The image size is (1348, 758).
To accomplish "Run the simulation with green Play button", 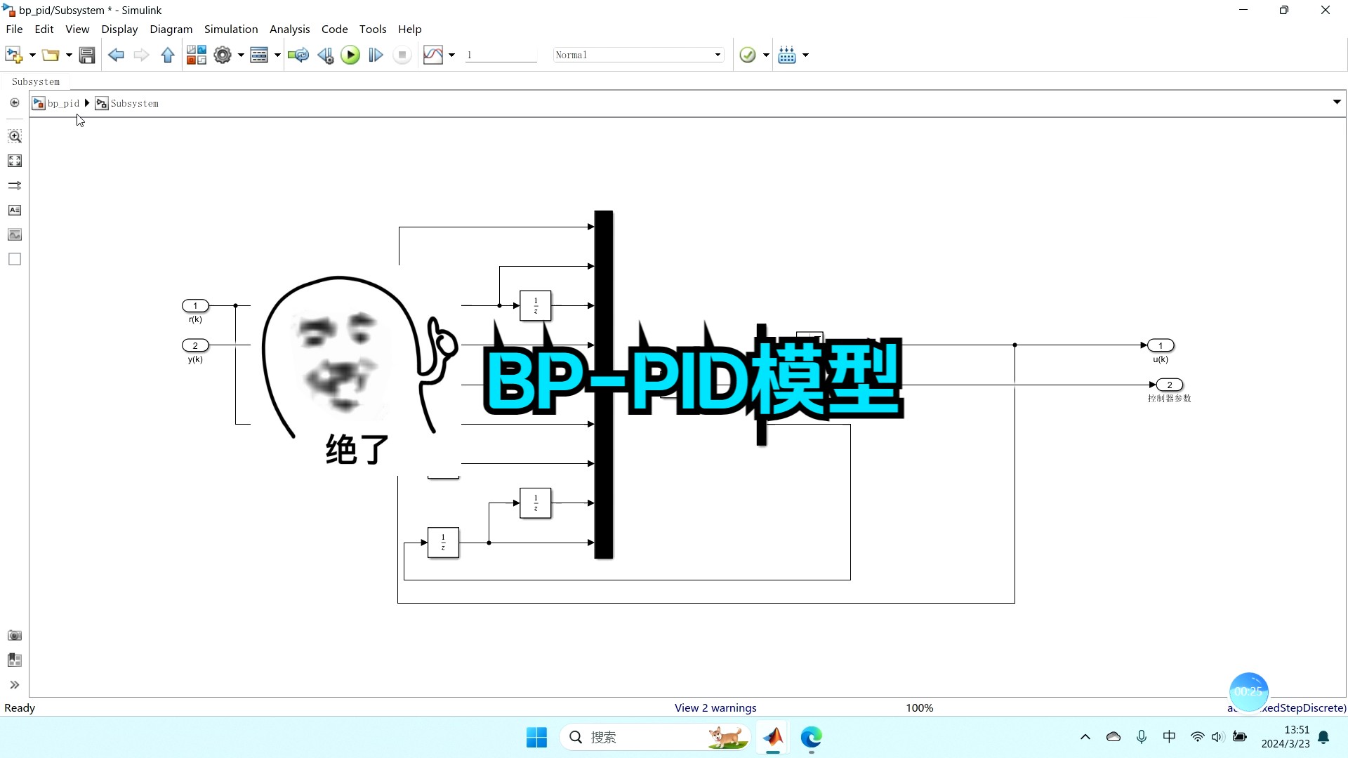I will tap(350, 55).
